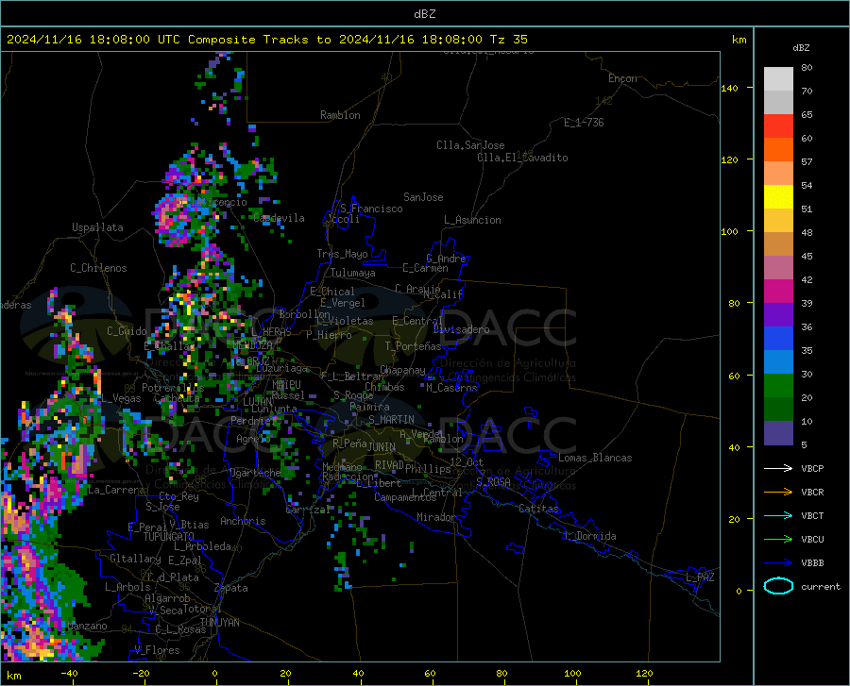
Task: Click the 'La_Carrera' place label
Action: click(x=116, y=490)
